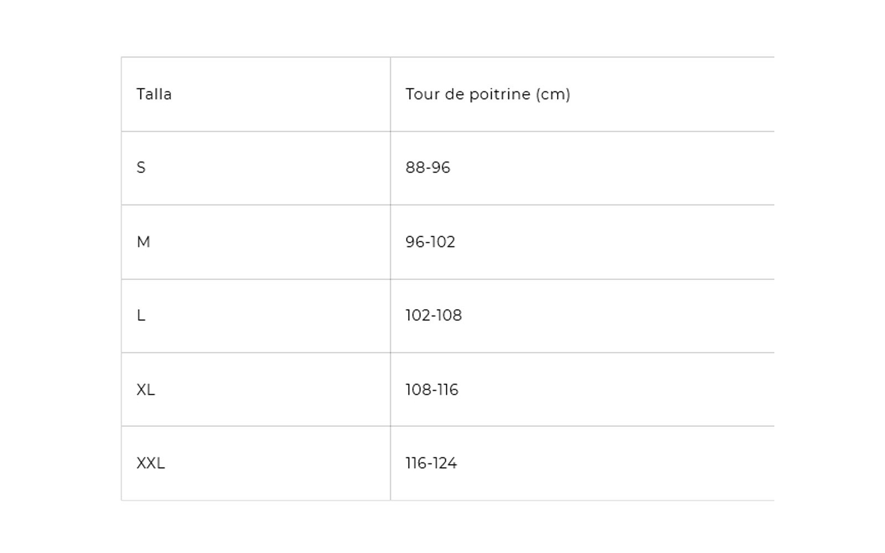Viewport: 885px width, 553px height.
Task: Select the Tour de poitrine (cm) header
Action: coord(487,94)
